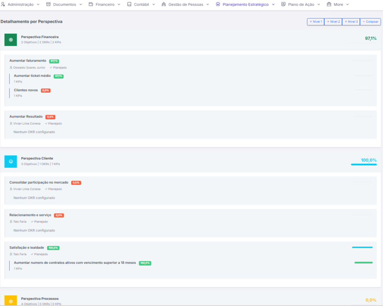
Task: Collapse all with the Colapsar button
Action: click(x=370, y=22)
